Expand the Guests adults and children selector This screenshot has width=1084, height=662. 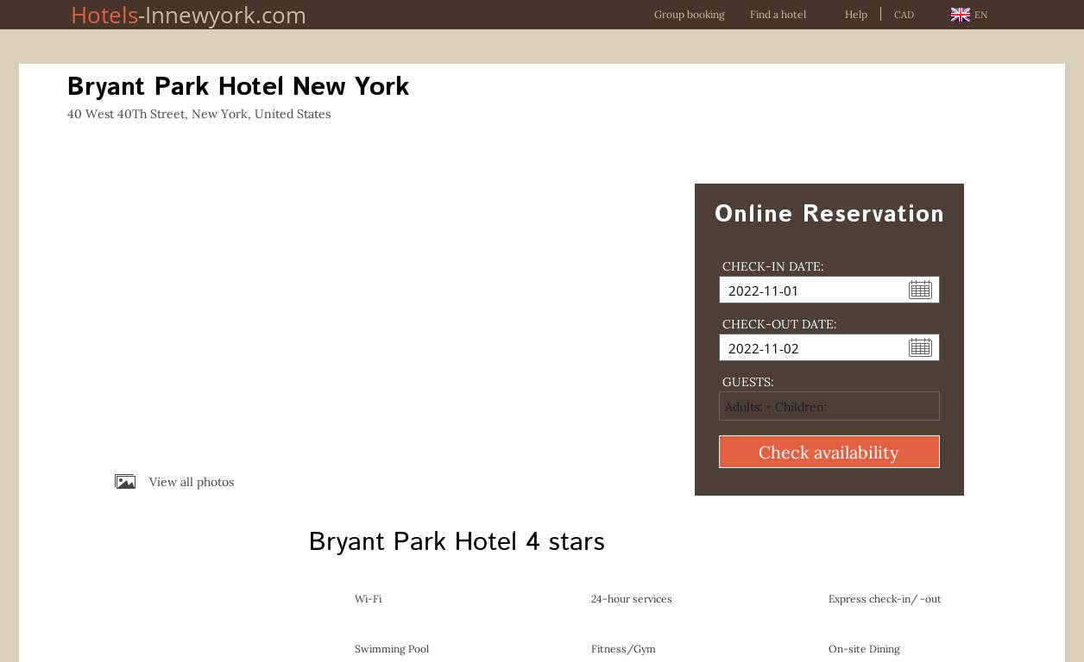pos(829,406)
